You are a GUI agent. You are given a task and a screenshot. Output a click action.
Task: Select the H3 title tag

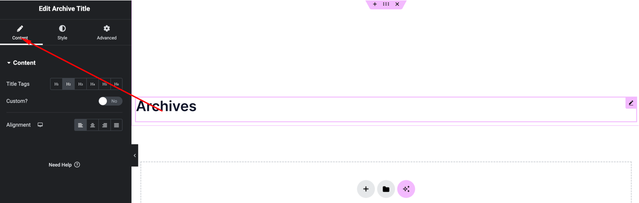[80, 84]
